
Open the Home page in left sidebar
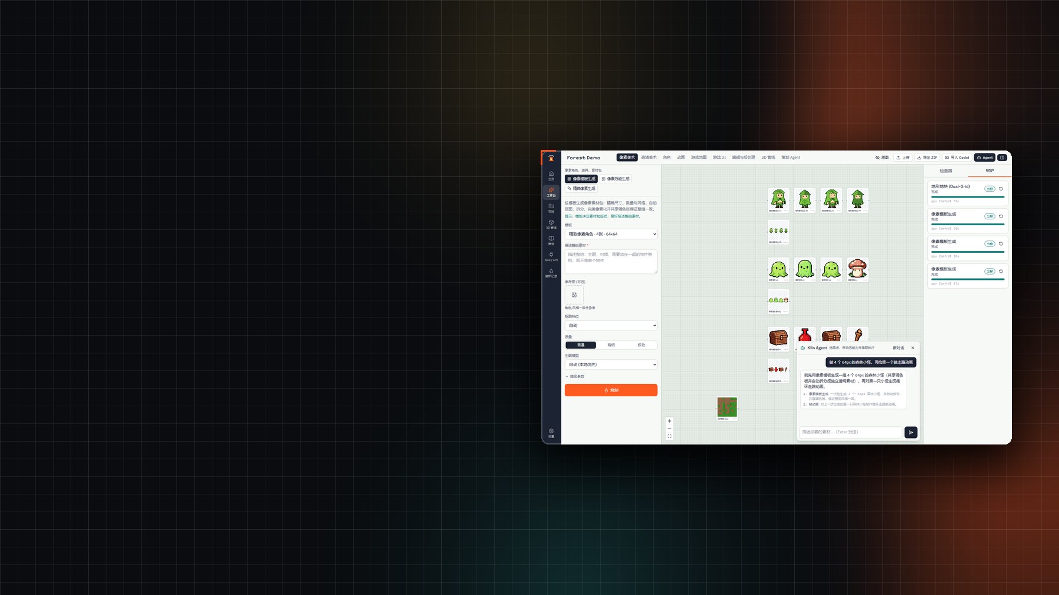[551, 175]
